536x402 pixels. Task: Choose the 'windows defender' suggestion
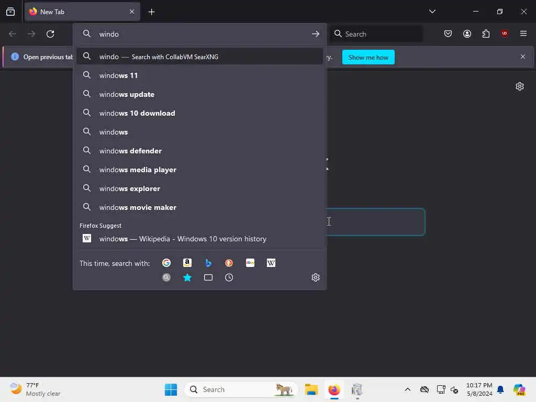click(199, 151)
